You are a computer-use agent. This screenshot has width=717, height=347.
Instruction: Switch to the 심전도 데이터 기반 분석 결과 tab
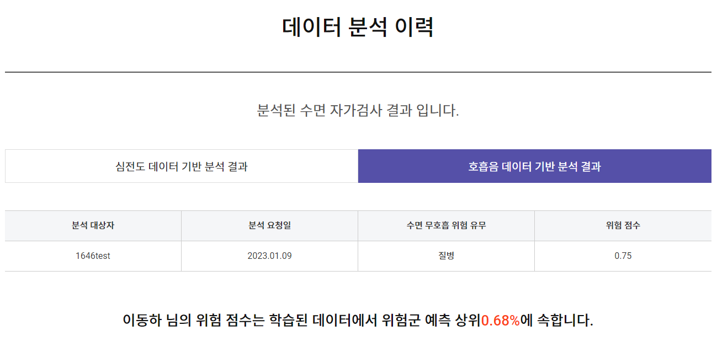pyautogui.click(x=180, y=166)
